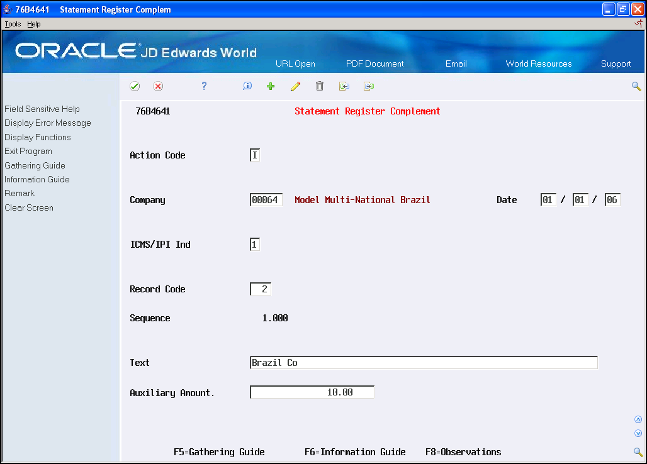This screenshot has width=647, height=464.
Task: Open help via the blue question mark
Action: pyautogui.click(x=204, y=86)
